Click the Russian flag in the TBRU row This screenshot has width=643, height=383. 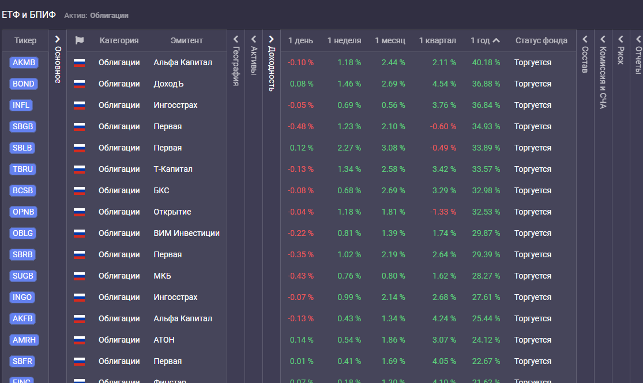coord(79,169)
